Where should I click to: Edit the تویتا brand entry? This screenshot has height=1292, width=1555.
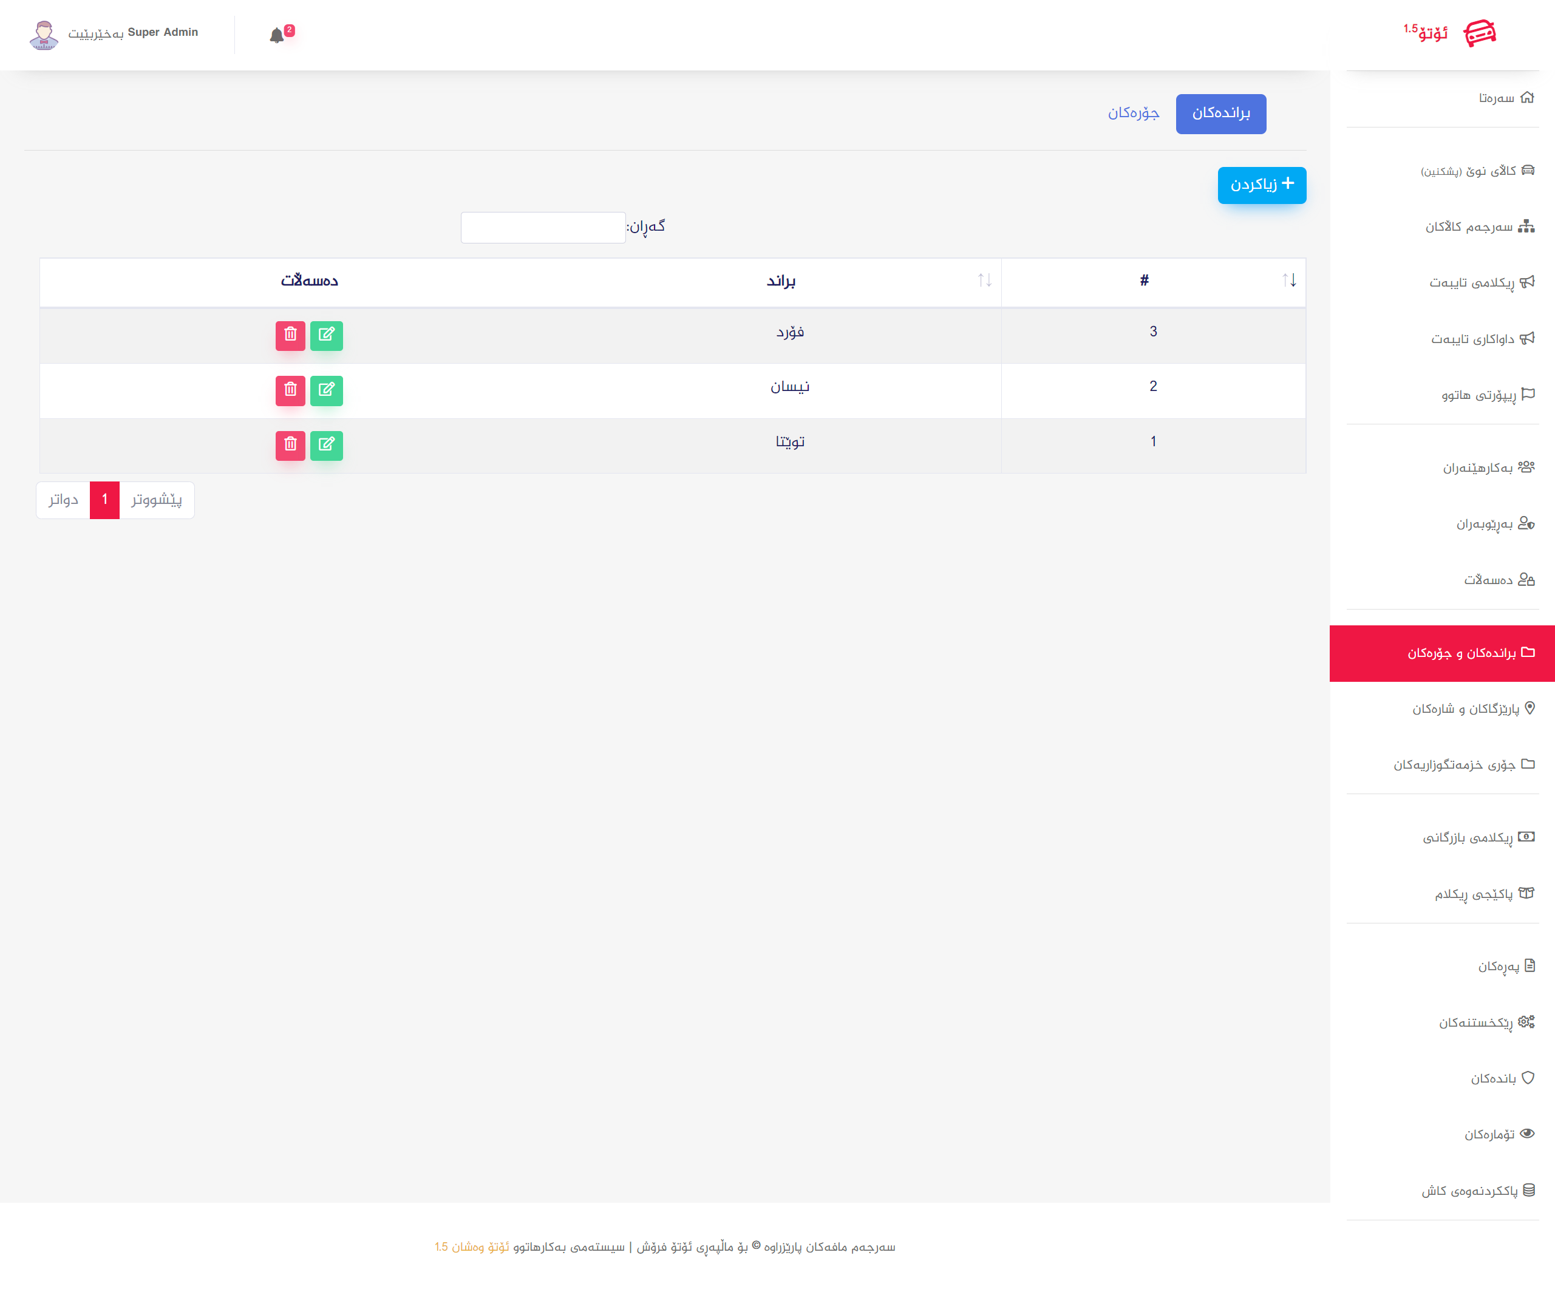click(x=327, y=444)
